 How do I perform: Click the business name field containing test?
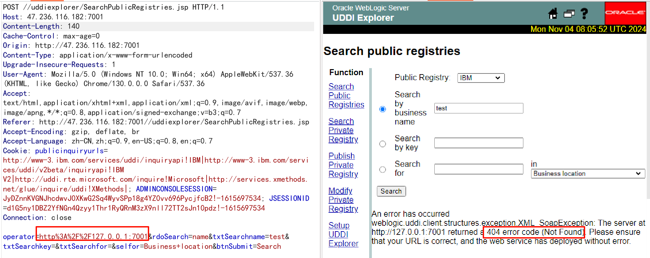point(479,108)
